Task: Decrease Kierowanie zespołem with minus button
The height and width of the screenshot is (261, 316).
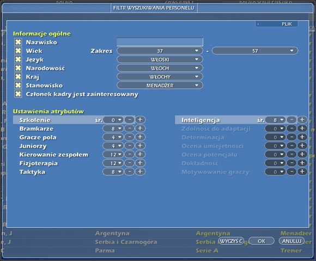Action: click(x=129, y=155)
